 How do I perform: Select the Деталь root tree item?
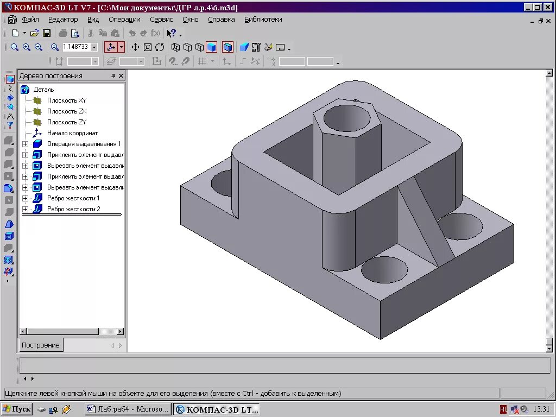click(x=43, y=90)
